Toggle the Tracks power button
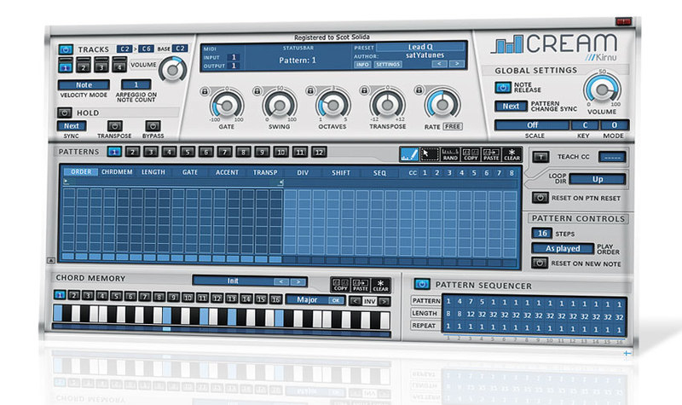Image resolution: width=682 pixels, height=405 pixels. 66,49
